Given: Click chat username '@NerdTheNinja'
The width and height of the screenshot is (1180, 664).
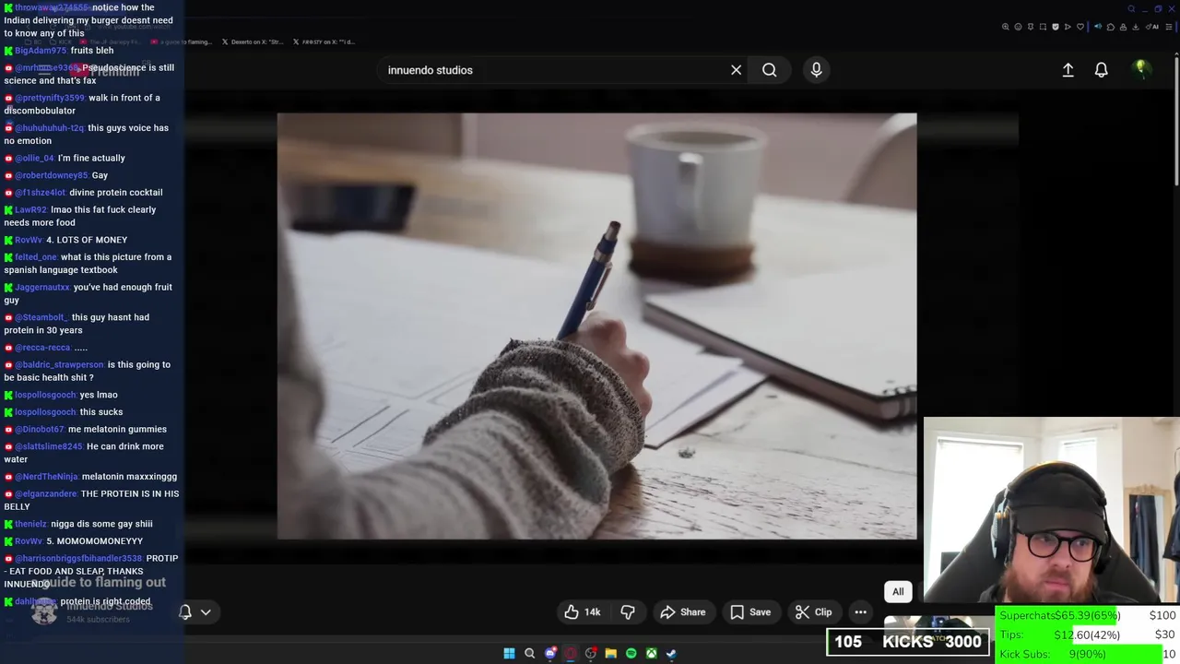Looking at the screenshot, I should tap(47, 477).
